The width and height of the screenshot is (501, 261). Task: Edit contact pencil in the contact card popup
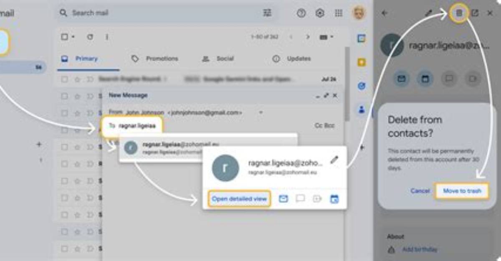point(334,160)
